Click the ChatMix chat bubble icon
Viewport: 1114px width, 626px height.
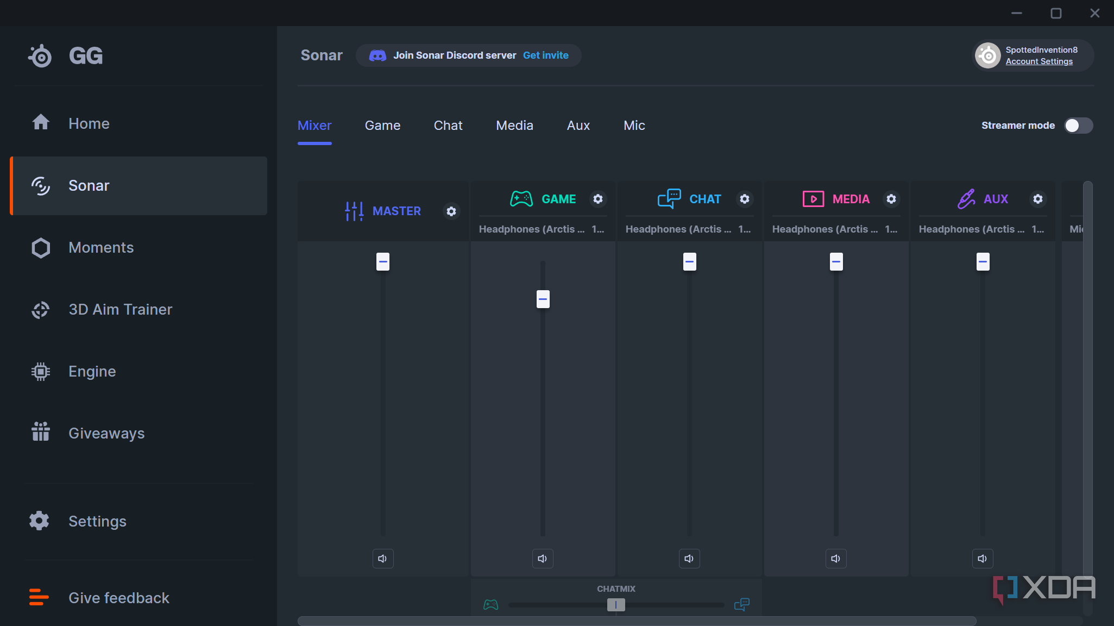742,604
